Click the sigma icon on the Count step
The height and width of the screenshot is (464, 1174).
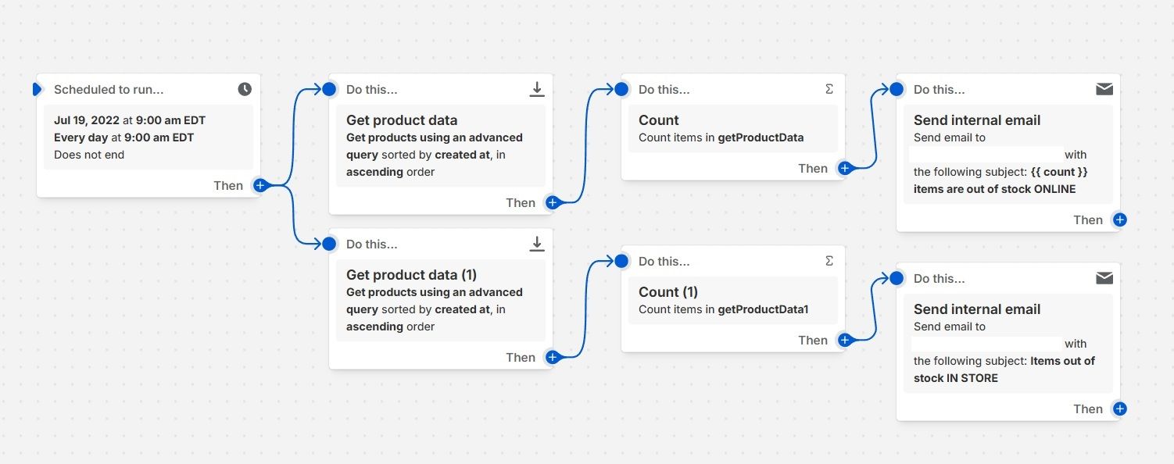pyautogui.click(x=829, y=89)
